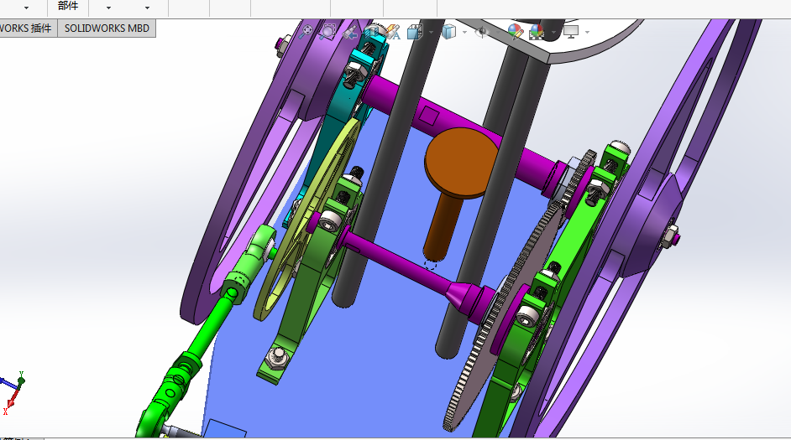Expand the Hide/Show Items dropdown arrow
Viewport: 791px width, 440px height.
point(498,32)
